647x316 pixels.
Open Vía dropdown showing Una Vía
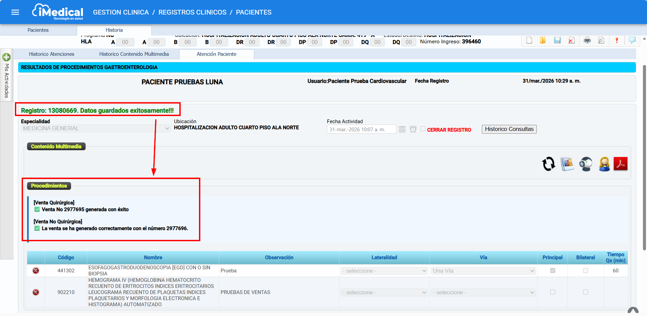(483, 271)
